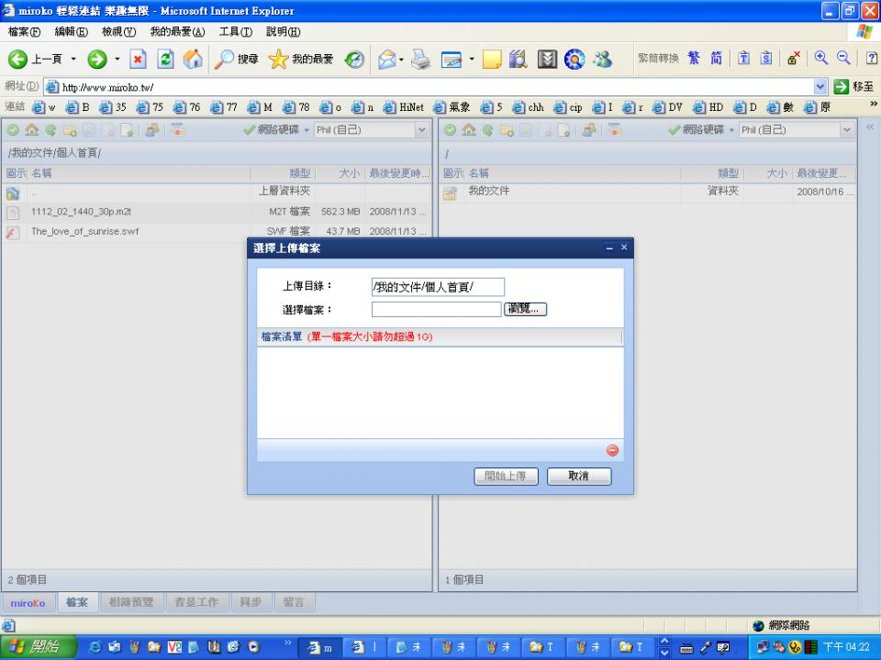Viewport: 881px width, 660px height.
Task: Collapse side panel with double-arrow icon
Action: pyautogui.click(x=870, y=127)
